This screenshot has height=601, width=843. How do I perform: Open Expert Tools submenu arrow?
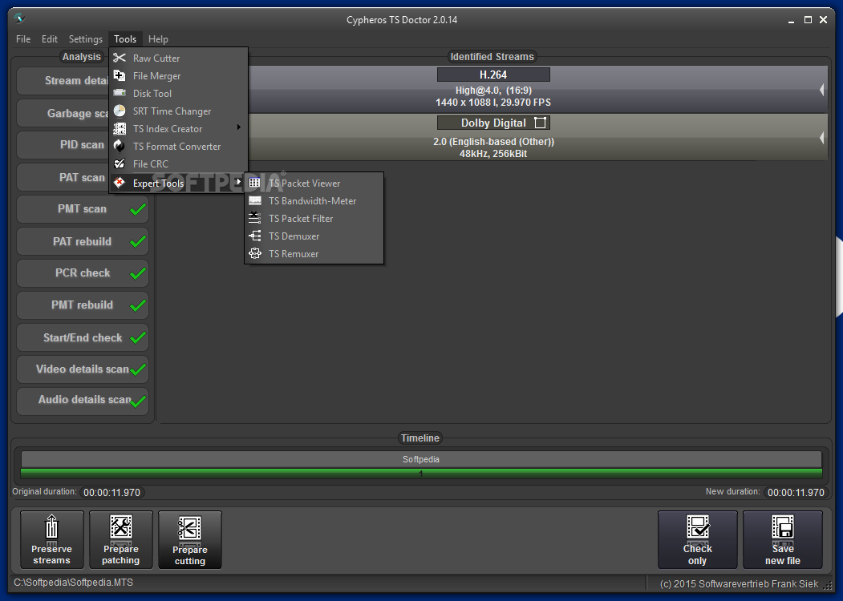239,182
